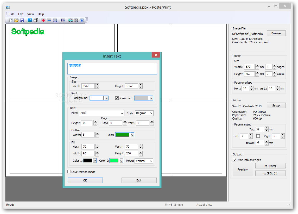Click the Preview output button
The height and width of the screenshot is (214, 298).
(x=243, y=169)
